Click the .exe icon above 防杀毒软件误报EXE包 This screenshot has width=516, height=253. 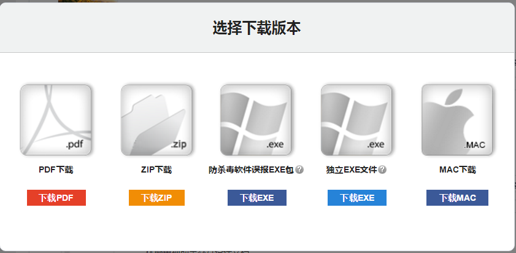(x=256, y=120)
